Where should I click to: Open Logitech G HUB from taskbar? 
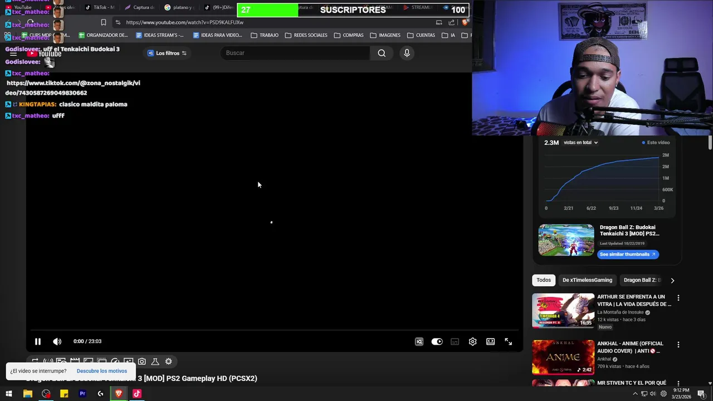100,394
